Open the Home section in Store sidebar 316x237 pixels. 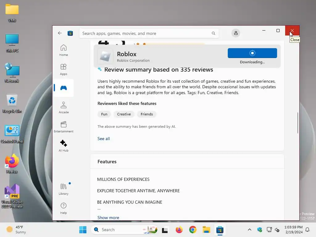point(64,50)
